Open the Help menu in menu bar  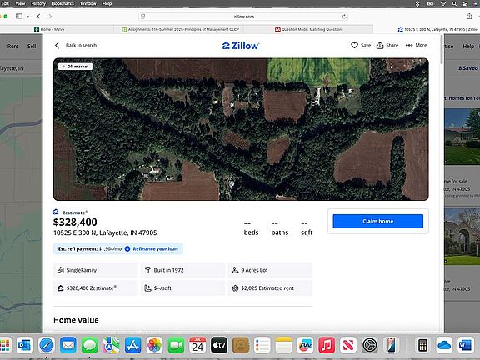(x=107, y=3)
